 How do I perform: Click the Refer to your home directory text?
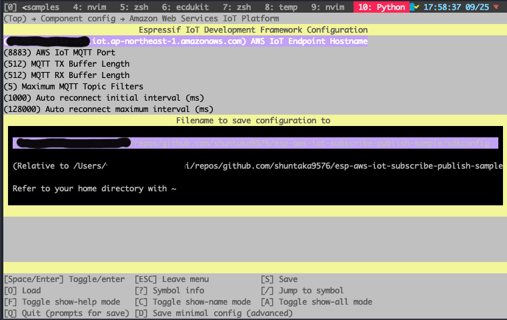pyautogui.click(x=95, y=189)
